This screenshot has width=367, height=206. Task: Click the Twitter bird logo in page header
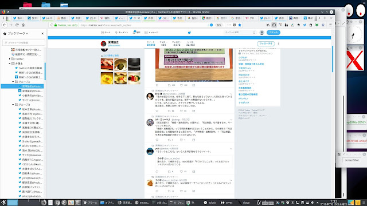coord(189,33)
